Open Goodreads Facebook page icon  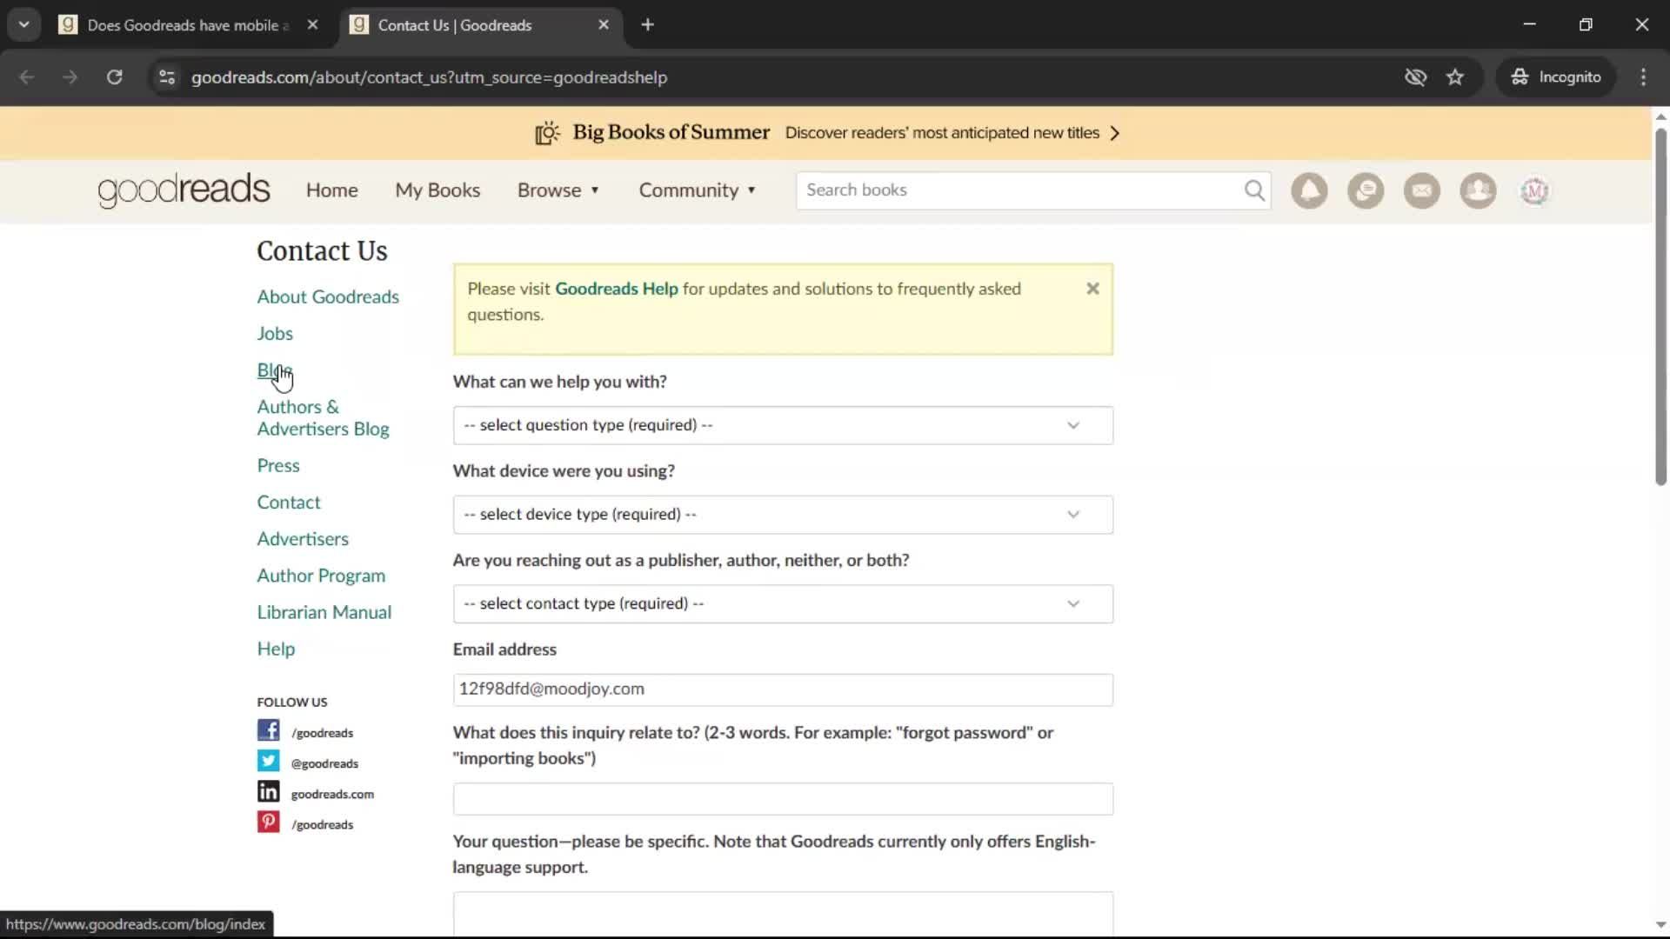(x=268, y=730)
